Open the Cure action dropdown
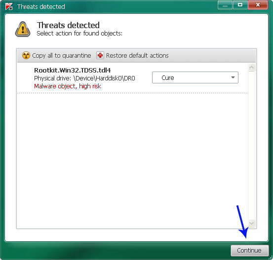273x260 pixels. click(x=195, y=77)
